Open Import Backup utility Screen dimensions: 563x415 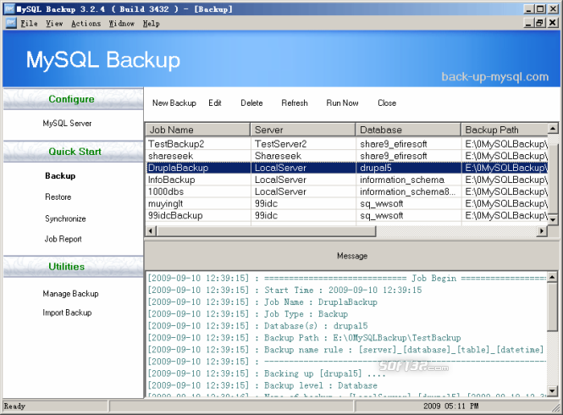point(67,313)
